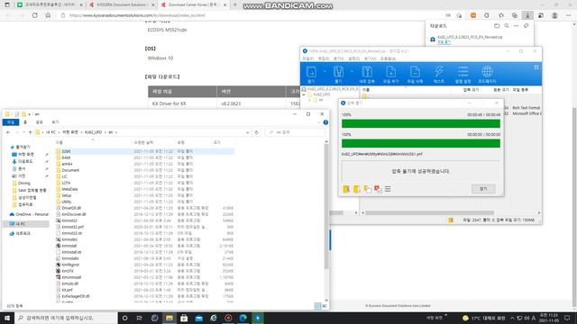
Task: Click second yellow folder icon in extraction dialog
Action: tap(357, 189)
